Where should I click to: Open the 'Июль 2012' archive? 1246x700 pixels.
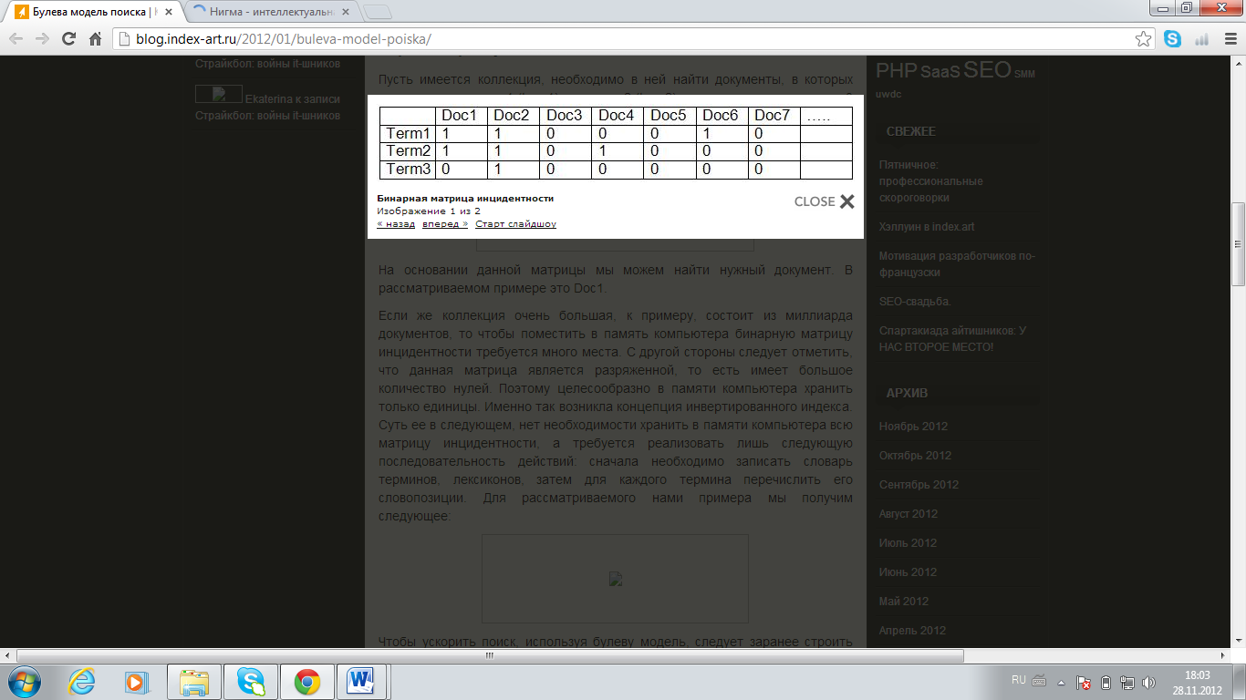click(908, 543)
